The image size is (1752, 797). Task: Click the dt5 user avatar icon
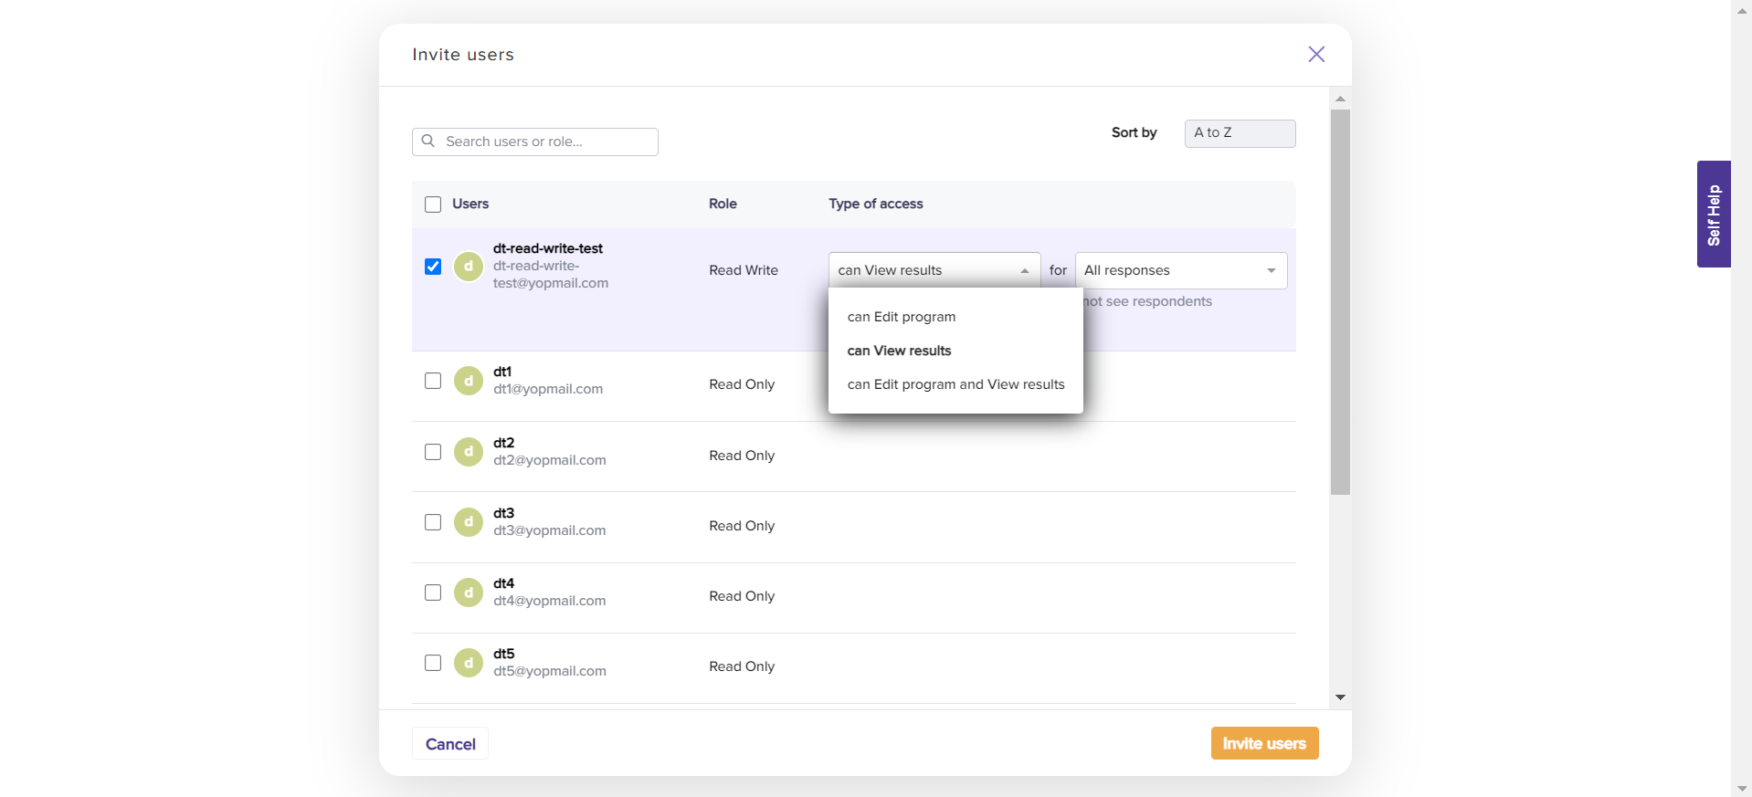click(469, 663)
